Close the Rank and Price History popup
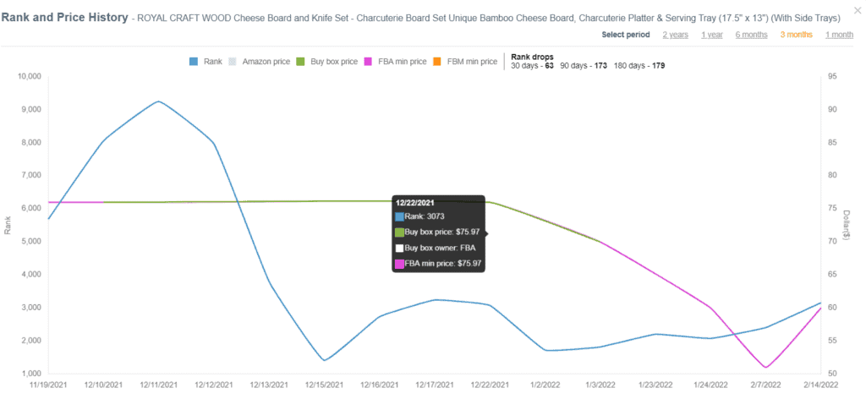The image size is (866, 399). pos(858,10)
